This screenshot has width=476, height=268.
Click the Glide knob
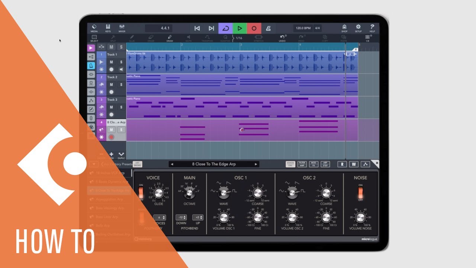158,192
